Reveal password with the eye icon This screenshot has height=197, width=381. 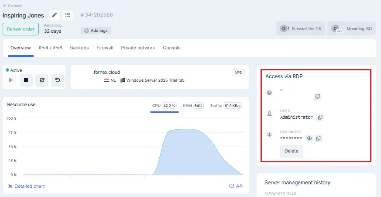point(309,138)
